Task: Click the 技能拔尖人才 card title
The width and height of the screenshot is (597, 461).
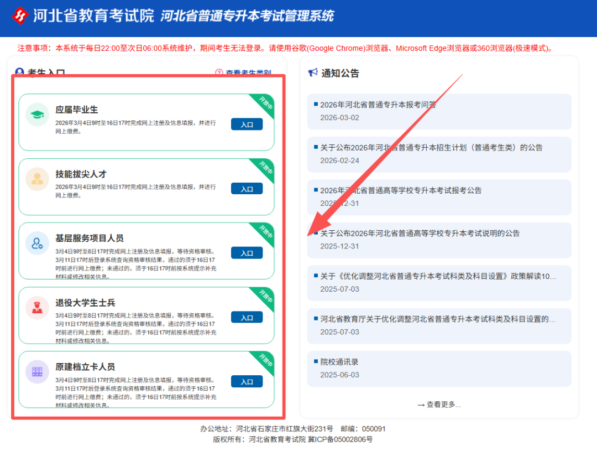Action: (x=81, y=174)
